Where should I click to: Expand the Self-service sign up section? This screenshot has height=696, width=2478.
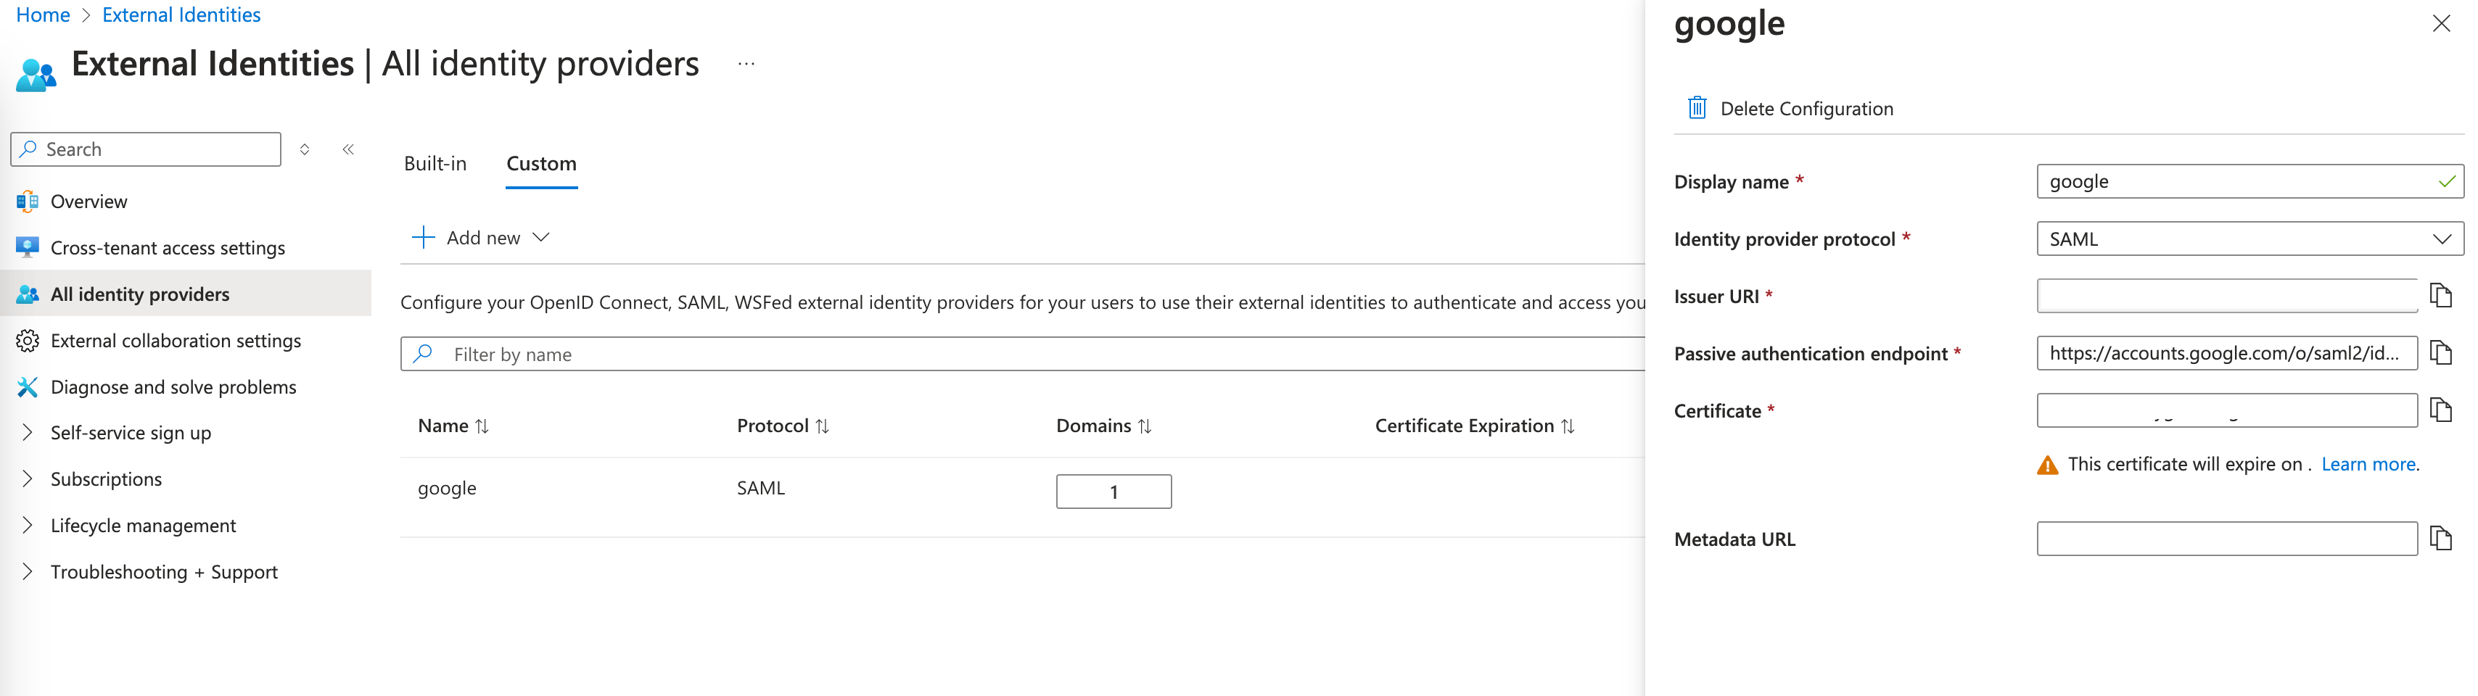(x=28, y=433)
